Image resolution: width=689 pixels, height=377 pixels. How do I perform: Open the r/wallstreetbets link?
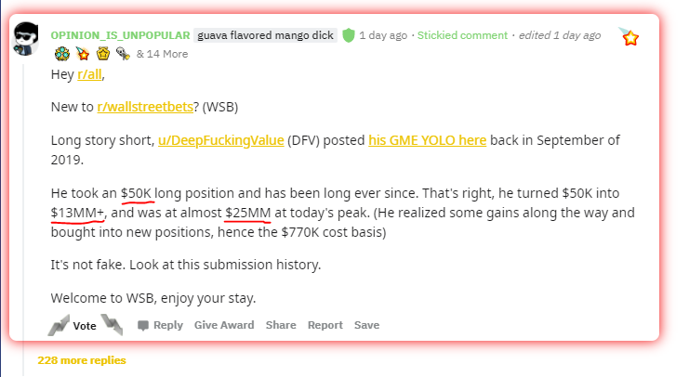pyautogui.click(x=145, y=107)
